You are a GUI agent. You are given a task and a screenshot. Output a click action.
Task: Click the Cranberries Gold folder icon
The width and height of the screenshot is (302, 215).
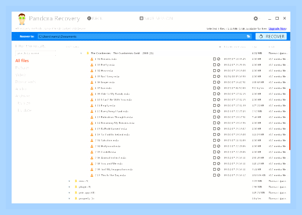click(x=88, y=53)
